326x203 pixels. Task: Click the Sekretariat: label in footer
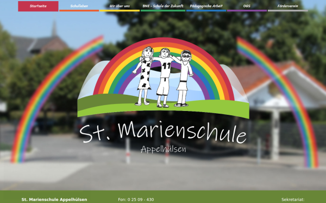pyautogui.click(x=293, y=200)
